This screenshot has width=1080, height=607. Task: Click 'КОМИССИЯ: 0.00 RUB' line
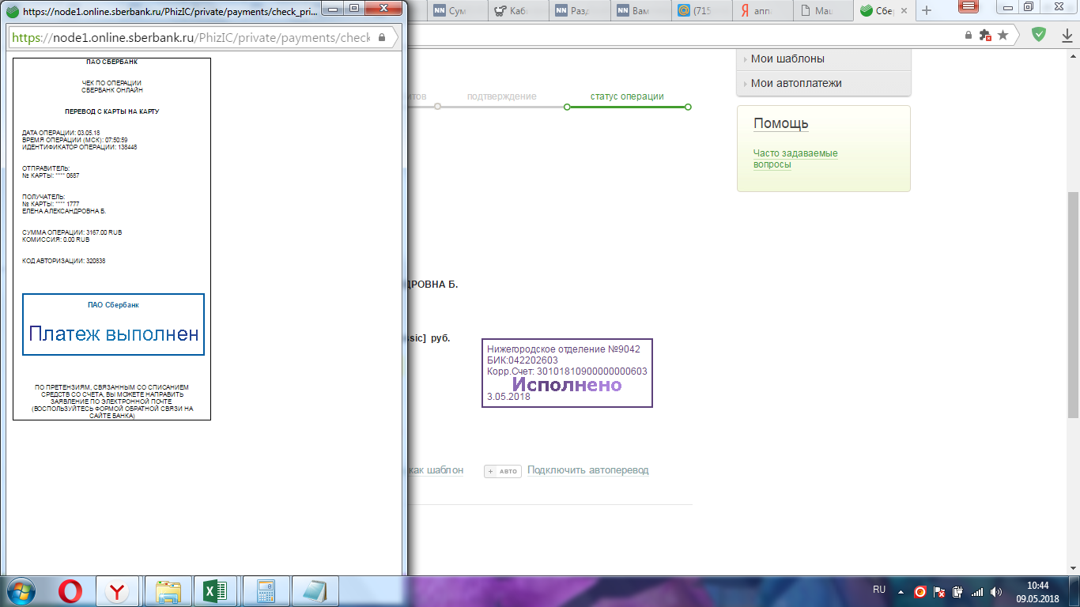pos(55,239)
